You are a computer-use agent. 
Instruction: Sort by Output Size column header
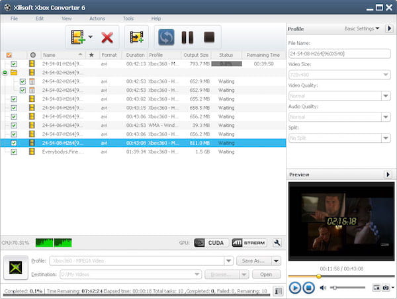tap(197, 55)
